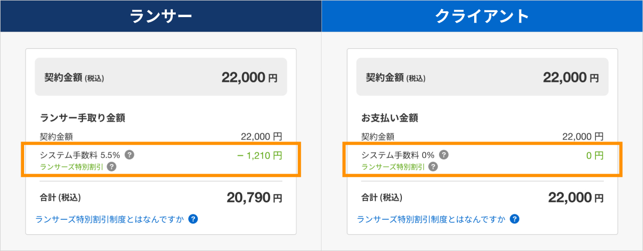Open ランサーズ特別割引制度とはなんですか link in クライアント panel
643x251 pixels.
[x=431, y=219]
